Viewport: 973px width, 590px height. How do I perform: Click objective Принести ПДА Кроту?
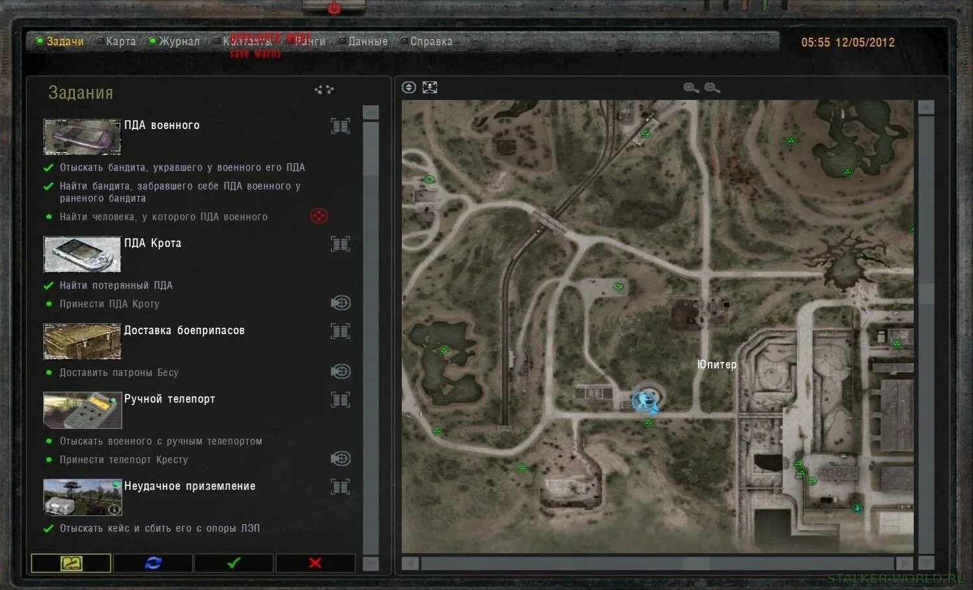(x=109, y=304)
